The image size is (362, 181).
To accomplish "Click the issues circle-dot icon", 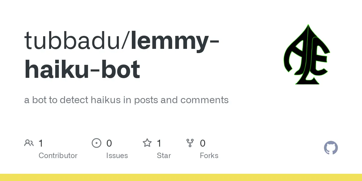I will click(97, 143).
